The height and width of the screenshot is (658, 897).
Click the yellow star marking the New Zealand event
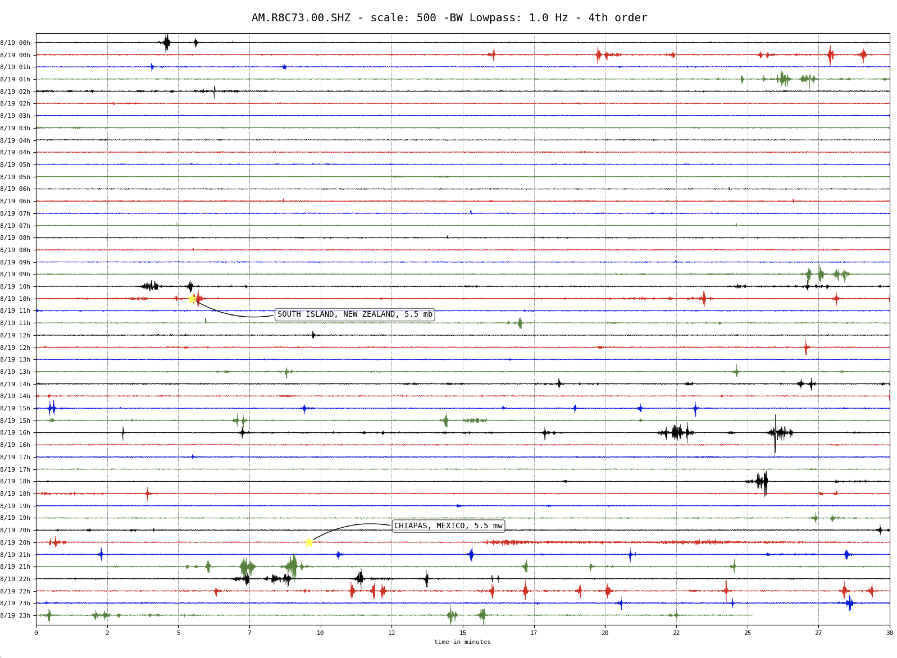click(x=192, y=299)
